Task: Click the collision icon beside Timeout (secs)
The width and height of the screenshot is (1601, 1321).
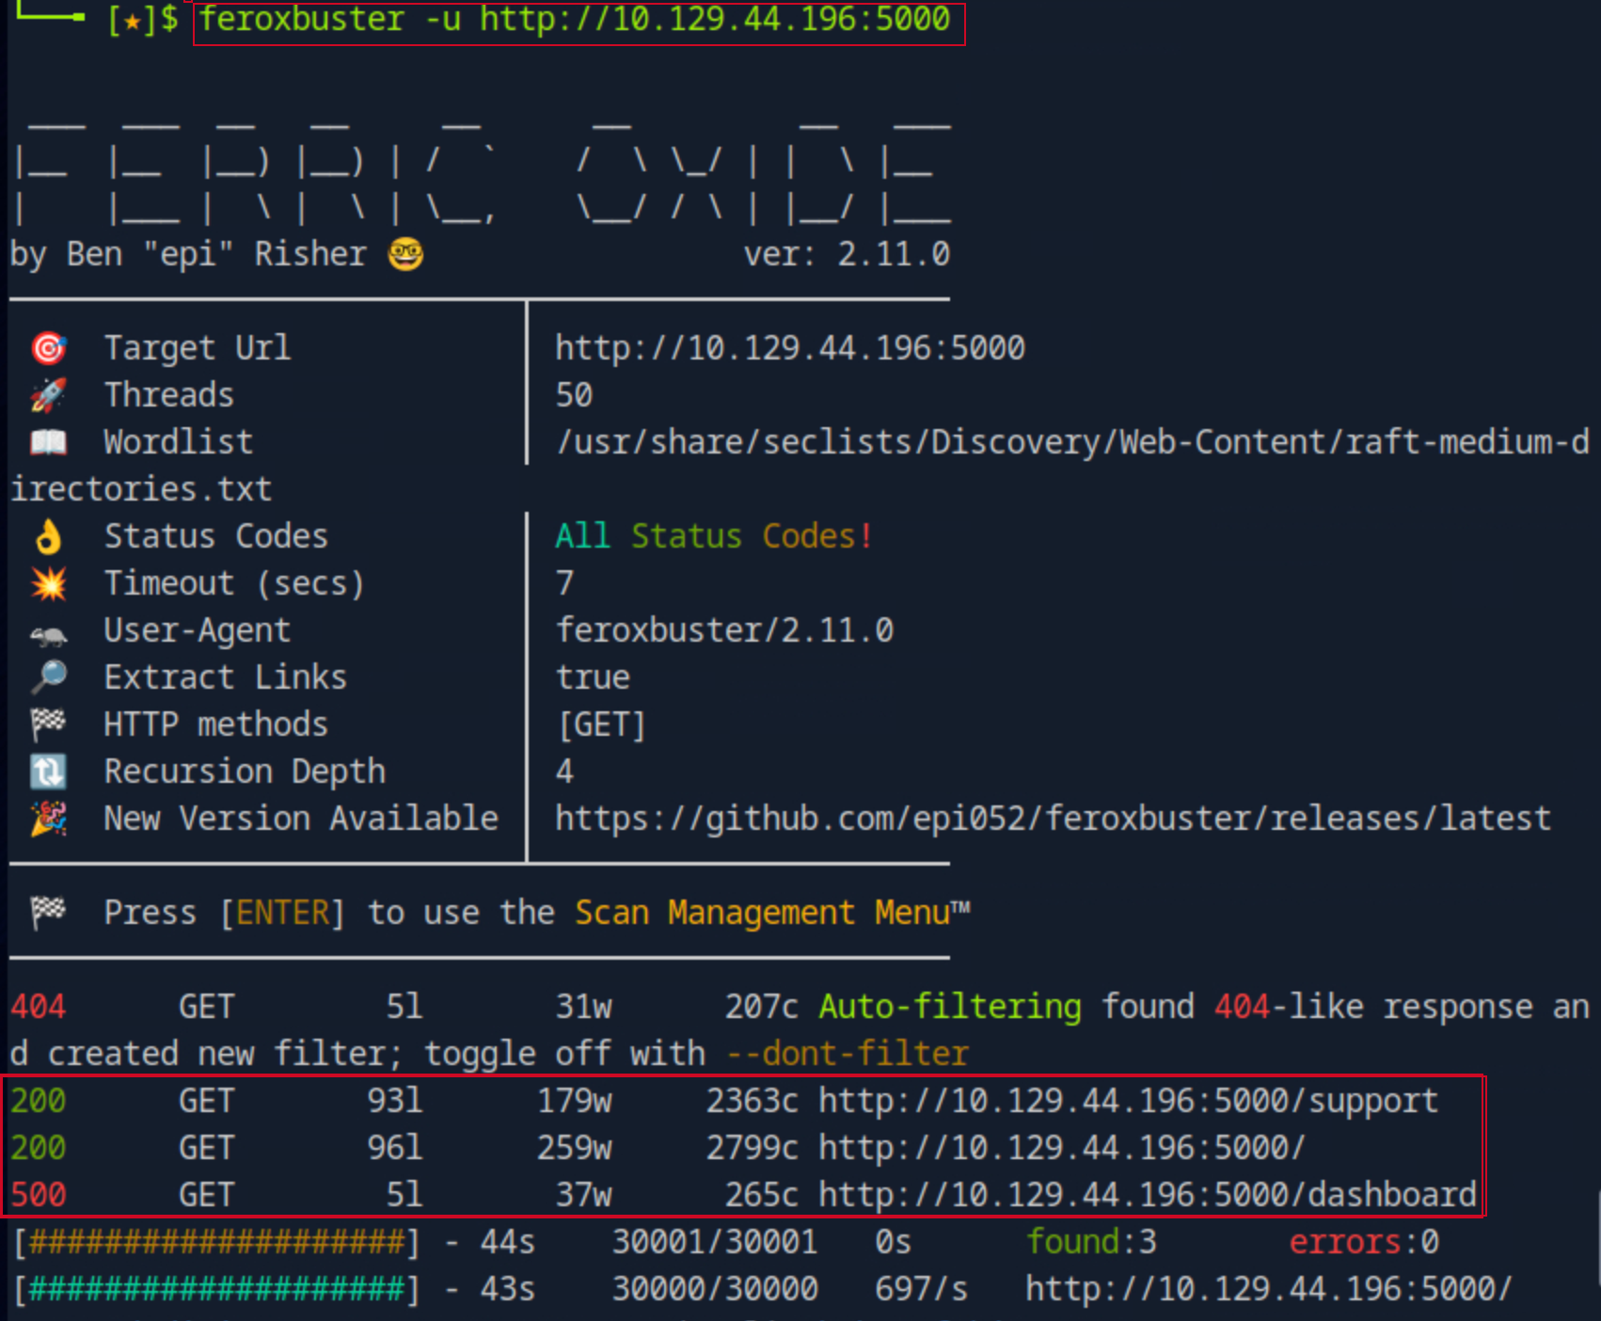Action: [50, 583]
